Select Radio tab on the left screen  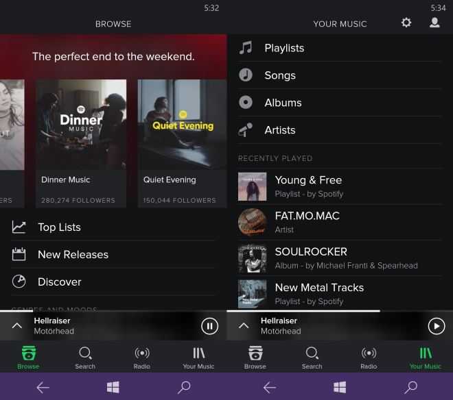tap(142, 358)
